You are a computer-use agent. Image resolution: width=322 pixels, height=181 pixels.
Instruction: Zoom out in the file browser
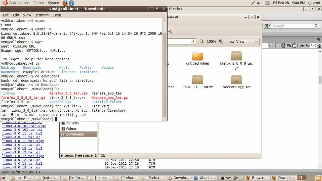[202, 41]
